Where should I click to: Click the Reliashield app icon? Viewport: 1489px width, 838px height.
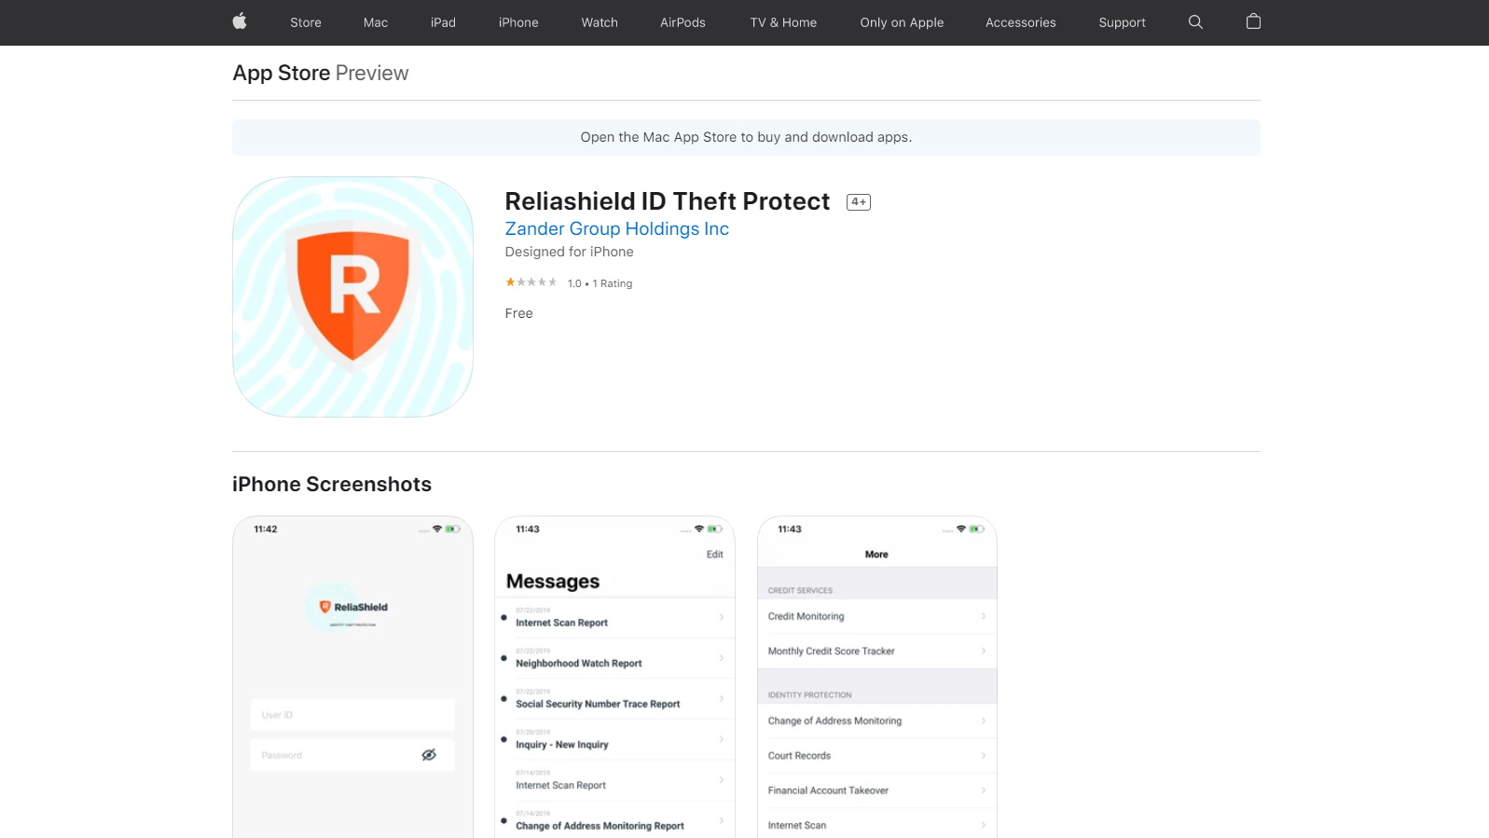pos(352,296)
